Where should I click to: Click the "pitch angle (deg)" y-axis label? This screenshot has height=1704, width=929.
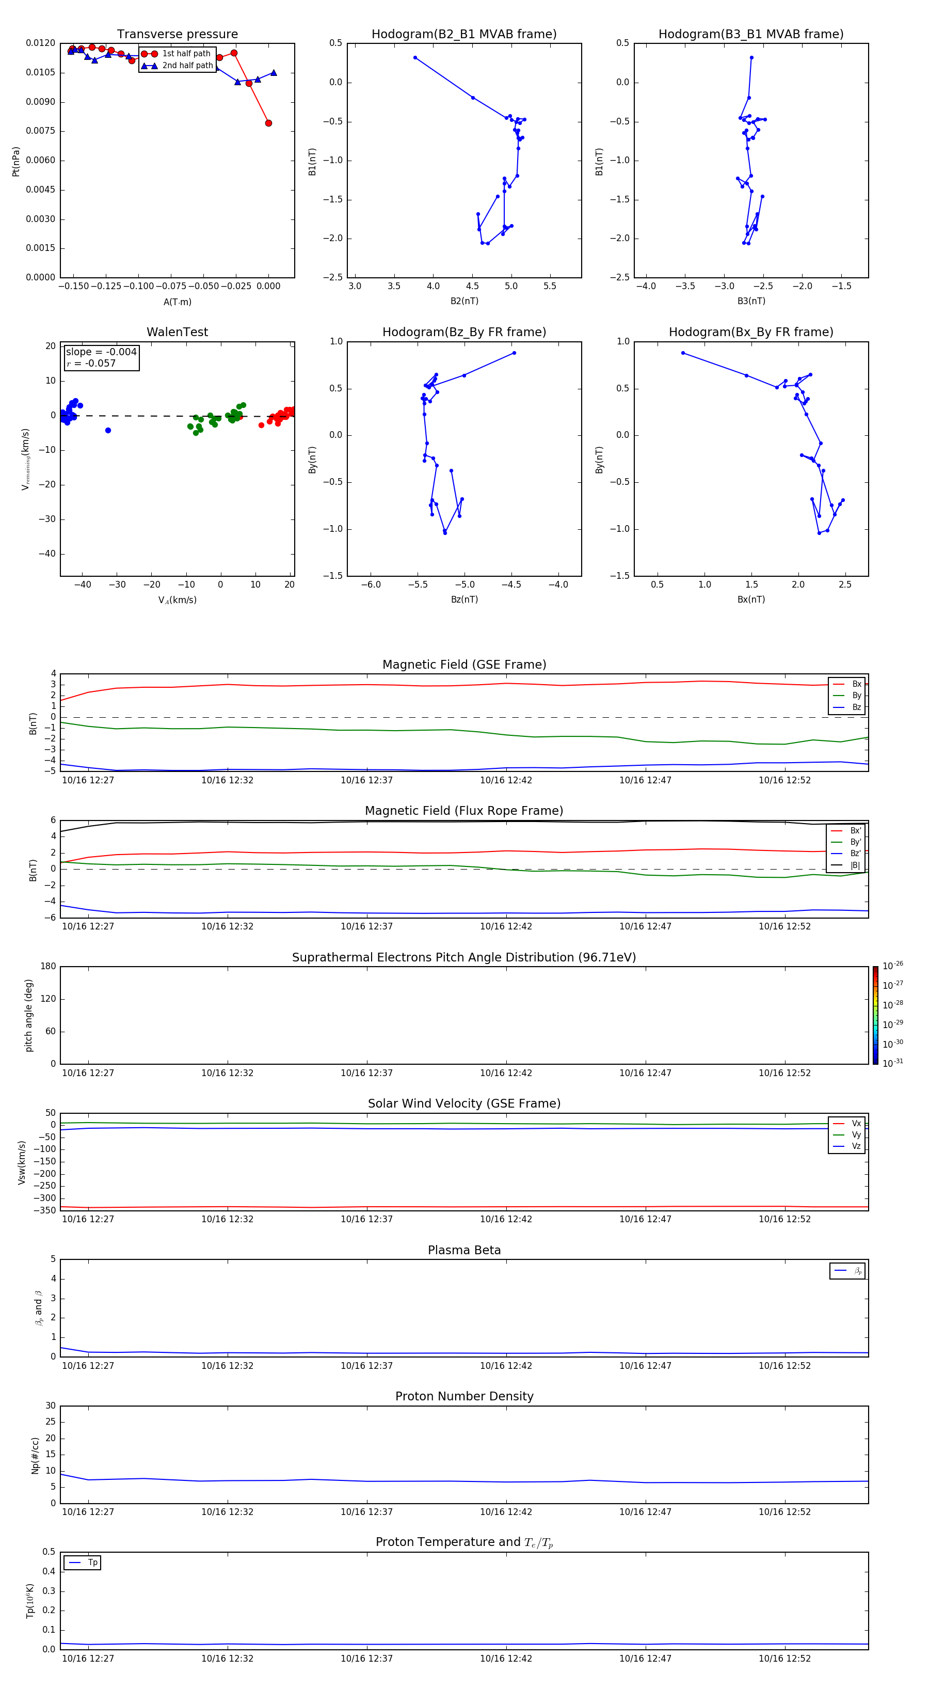[x=28, y=1015]
